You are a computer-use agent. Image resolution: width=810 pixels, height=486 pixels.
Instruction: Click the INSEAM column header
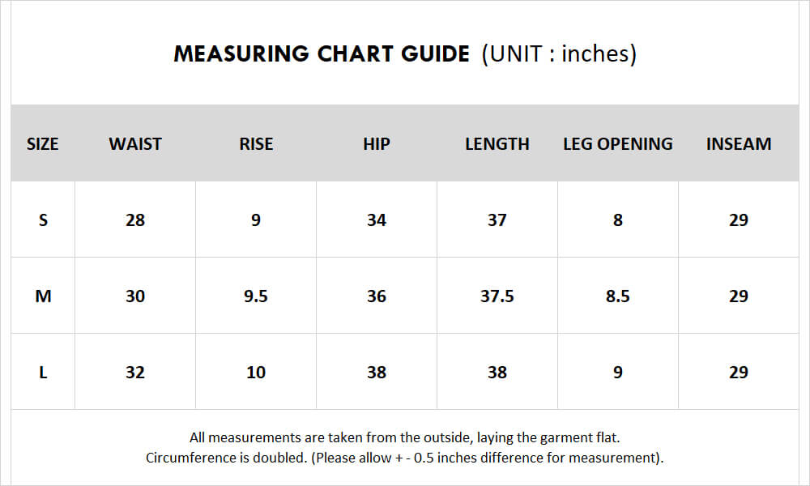click(x=739, y=143)
